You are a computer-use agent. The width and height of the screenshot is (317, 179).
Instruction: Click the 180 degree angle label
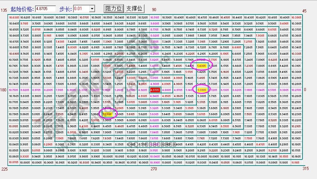[x=4, y=90]
